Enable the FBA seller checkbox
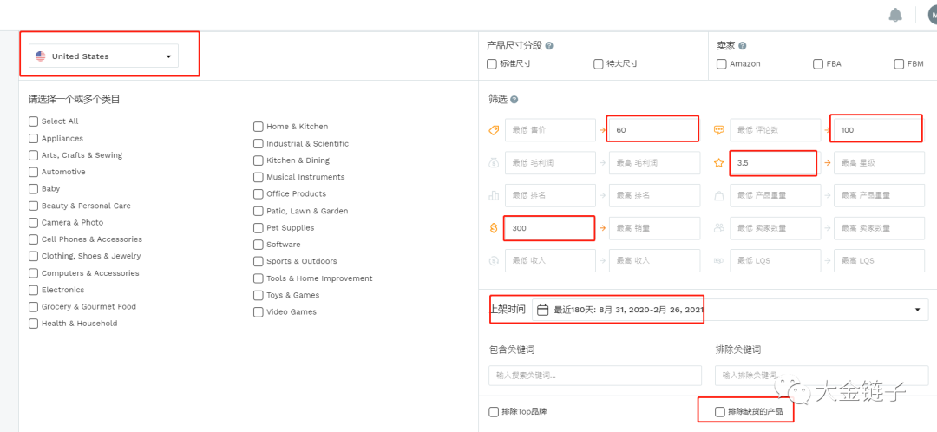 pos(818,64)
